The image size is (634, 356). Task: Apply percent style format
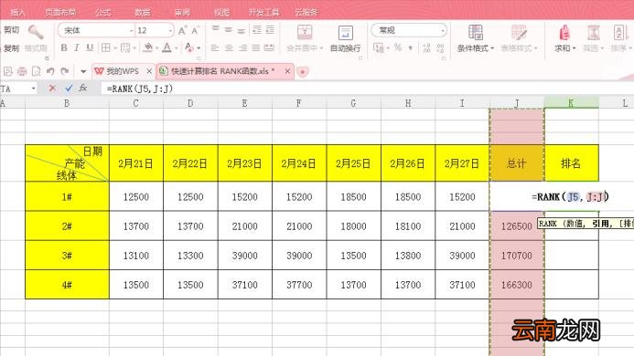[398, 47]
